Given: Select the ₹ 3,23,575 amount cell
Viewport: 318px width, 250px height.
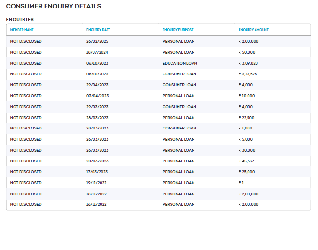Looking at the screenshot, I should (x=248, y=74).
